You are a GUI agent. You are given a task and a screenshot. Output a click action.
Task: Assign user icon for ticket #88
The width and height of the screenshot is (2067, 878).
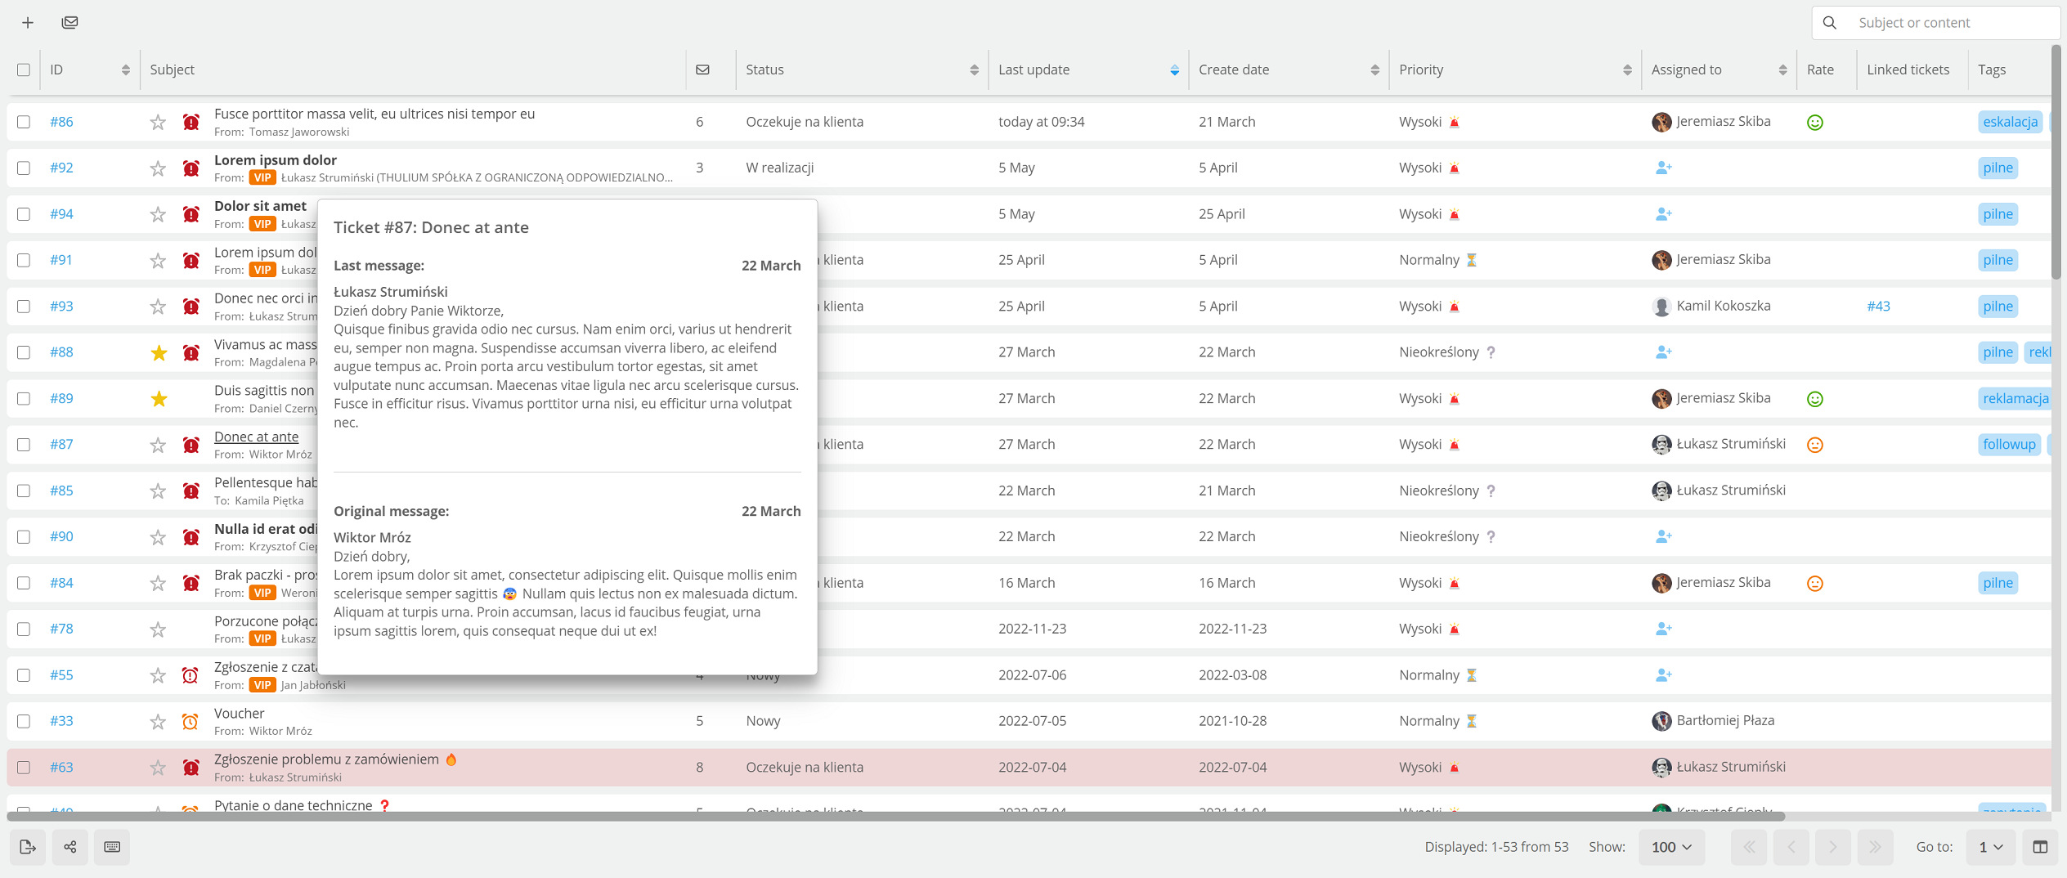pyautogui.click(x=1663, y=352)
